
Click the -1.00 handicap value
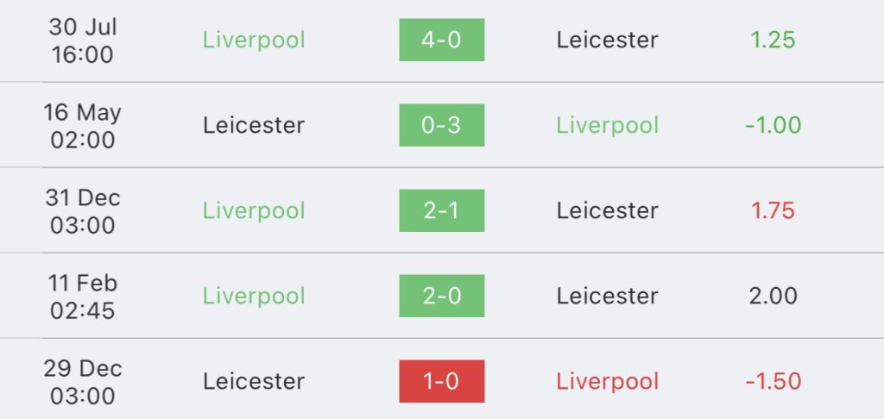[773, 125]
